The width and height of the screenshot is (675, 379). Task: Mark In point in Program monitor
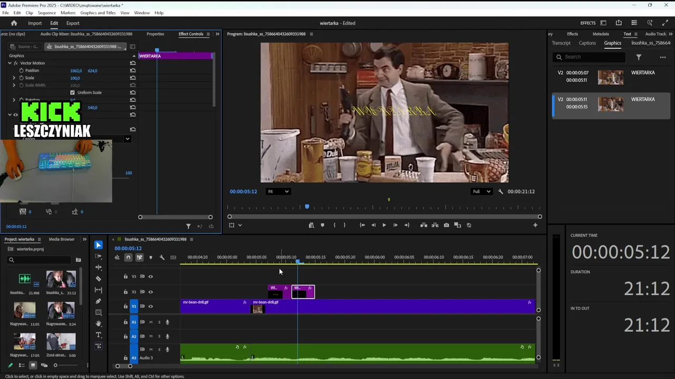pos(334,225)
